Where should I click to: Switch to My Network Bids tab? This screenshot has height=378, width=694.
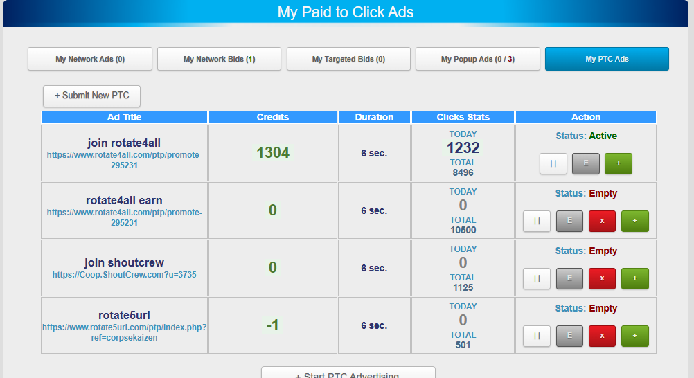tap(219, 59)
